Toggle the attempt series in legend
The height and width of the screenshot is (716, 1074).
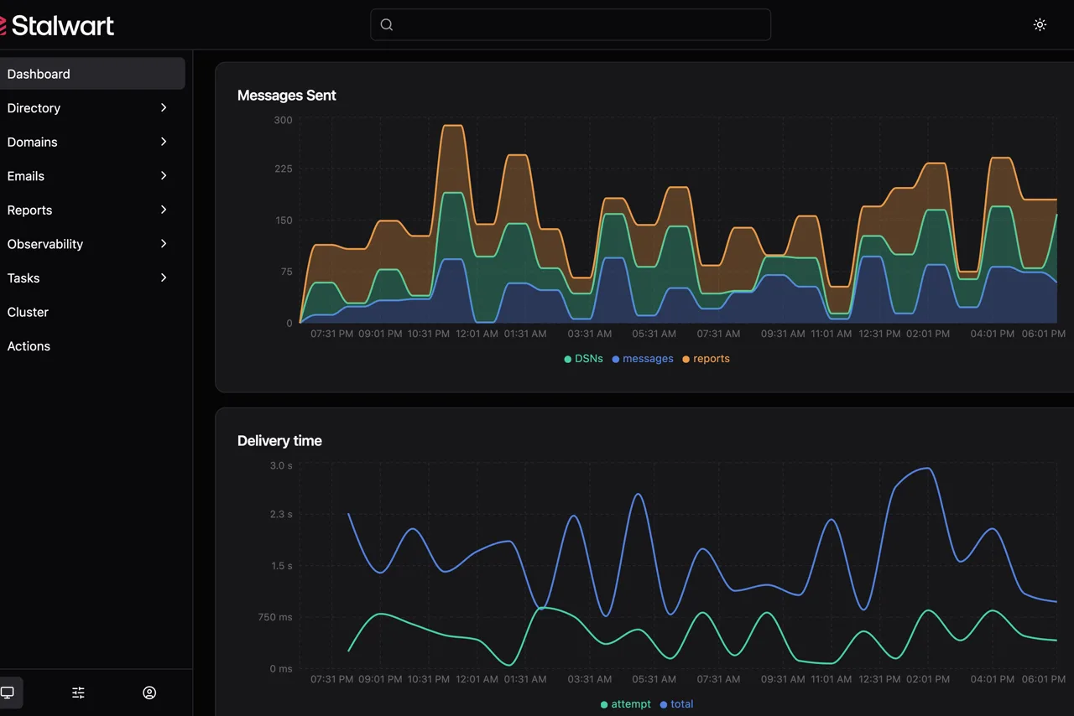[626, 704]
